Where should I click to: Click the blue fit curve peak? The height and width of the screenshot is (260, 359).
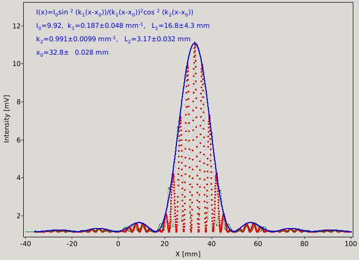pyautogui.click(x=195, y=43)
